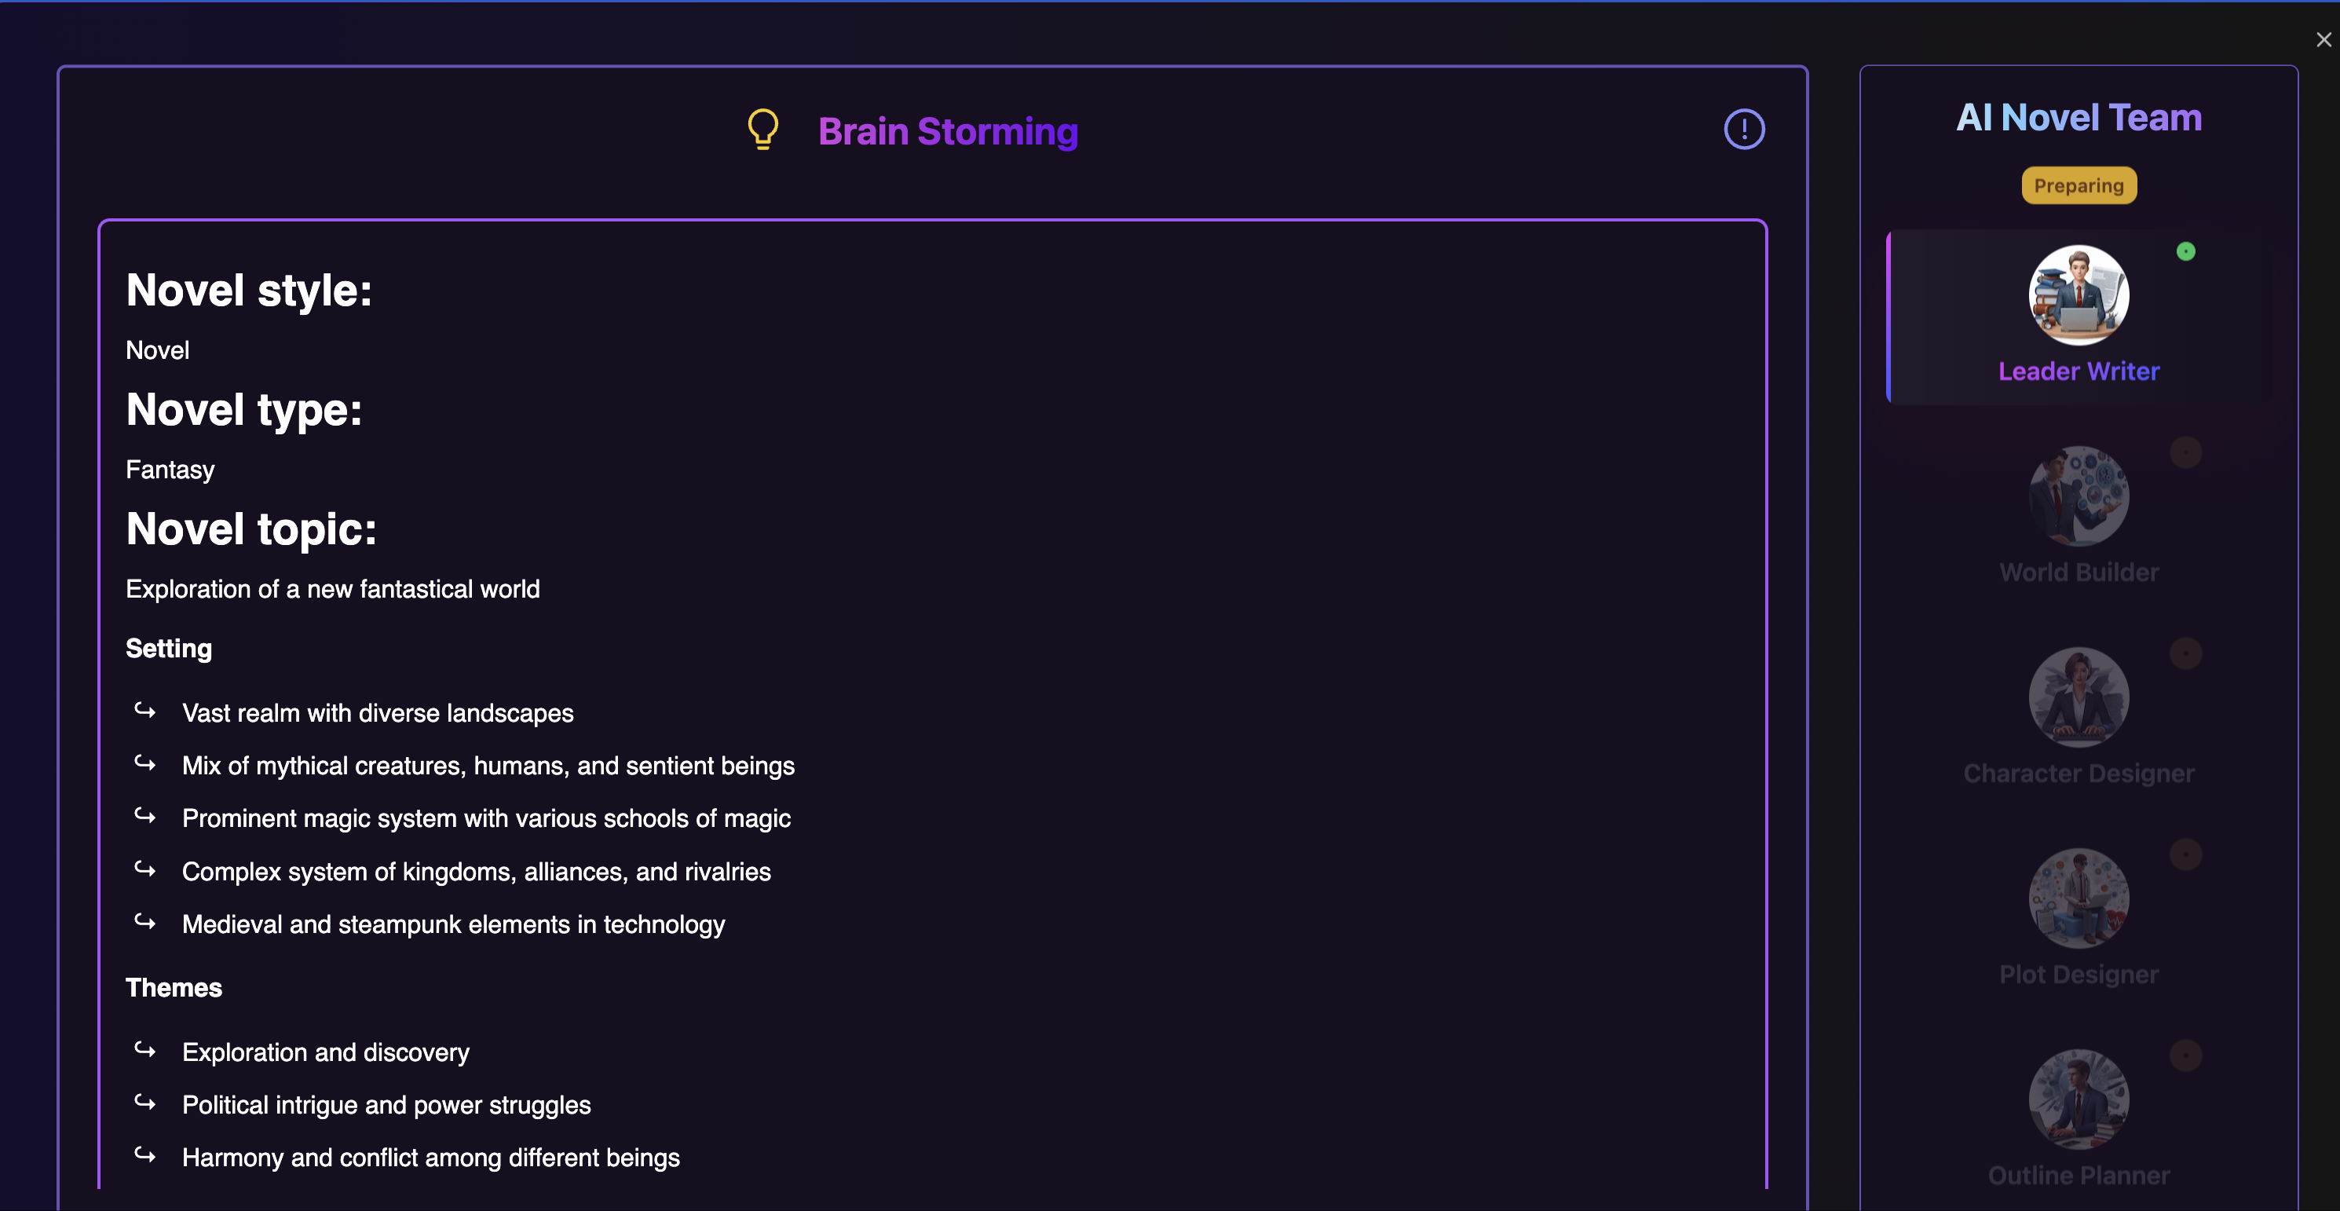The height and width of the screenshot is (1211, 2340).
Task: Click the World Builder label
Action: pos(2079,573)
